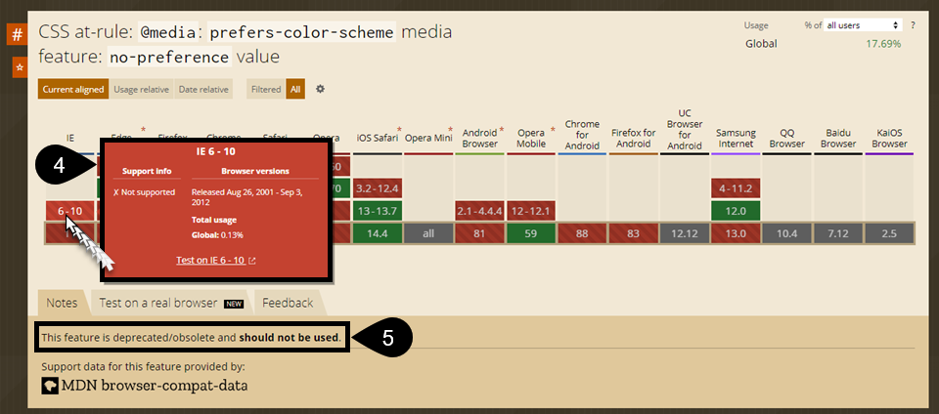Click the question mark help icon
Screen dimensions: 939x414
(x=913, y=24)
